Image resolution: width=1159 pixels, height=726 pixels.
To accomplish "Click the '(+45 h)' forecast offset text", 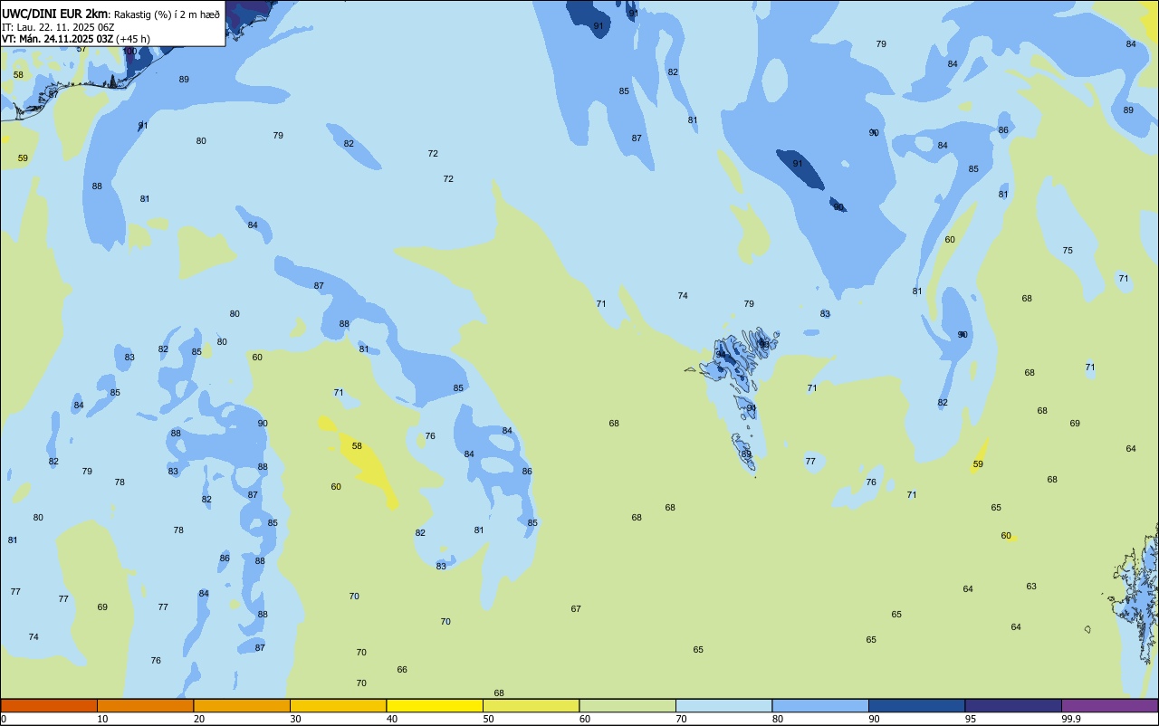I will (133, 39).
